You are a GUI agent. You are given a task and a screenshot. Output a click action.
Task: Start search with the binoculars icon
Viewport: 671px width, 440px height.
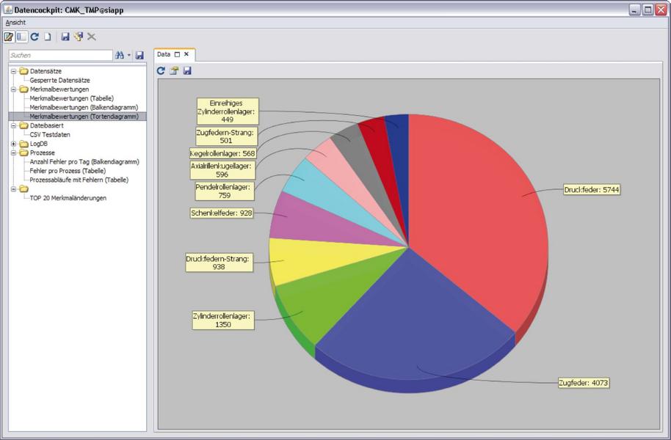(x=120, y=55)
